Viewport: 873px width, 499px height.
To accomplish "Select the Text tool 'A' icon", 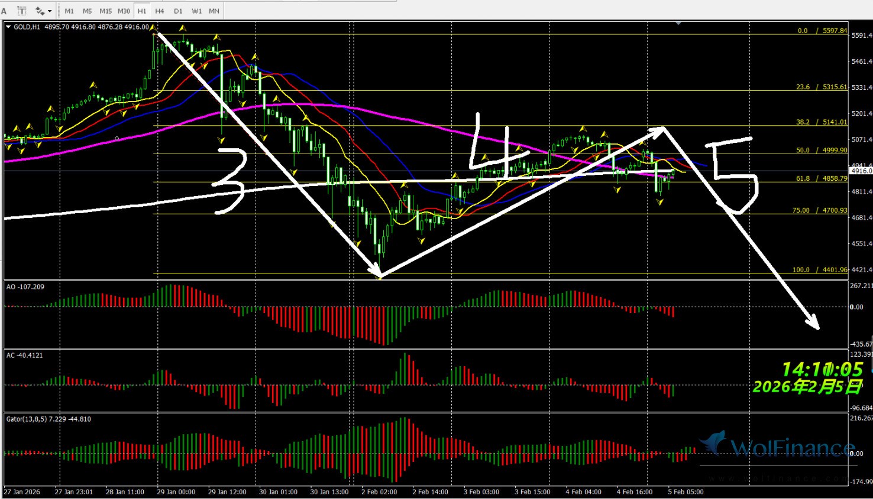I will pos(4,11).
